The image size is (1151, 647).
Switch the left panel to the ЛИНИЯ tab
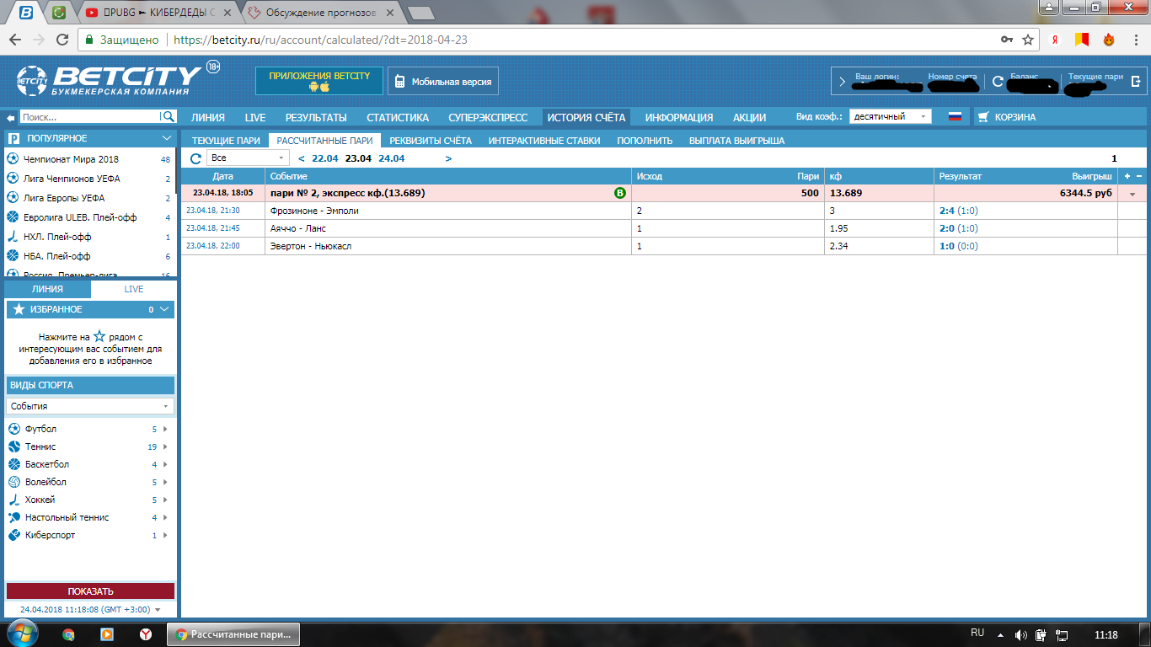(47, 289)
